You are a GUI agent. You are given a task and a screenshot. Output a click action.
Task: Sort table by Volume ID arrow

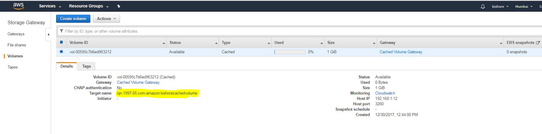tap(164, 43)
